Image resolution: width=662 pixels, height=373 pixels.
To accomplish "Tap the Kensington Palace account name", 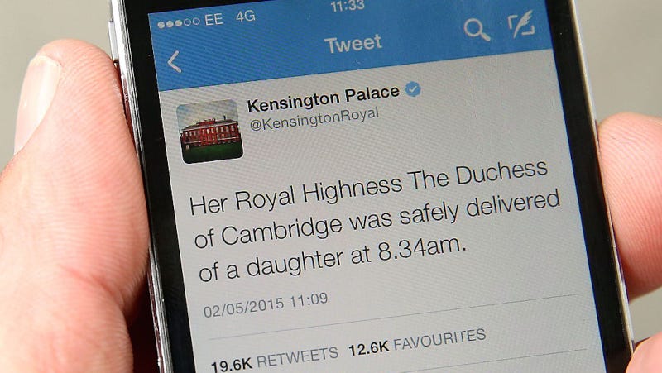I will (324, 98).
